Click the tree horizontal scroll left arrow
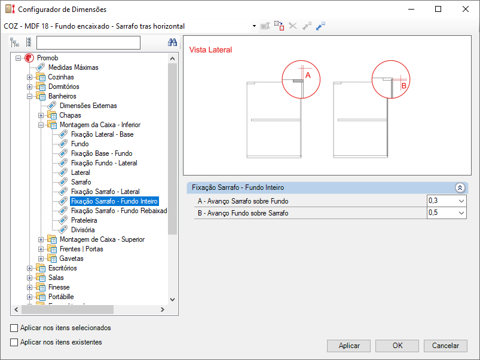 16,309
